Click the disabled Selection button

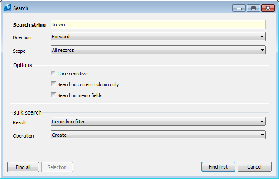[x=57, y=167]
